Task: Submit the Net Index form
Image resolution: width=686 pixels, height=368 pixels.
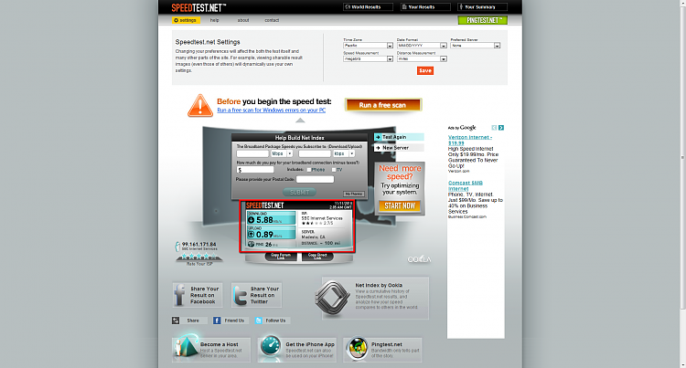Action: 300,192
